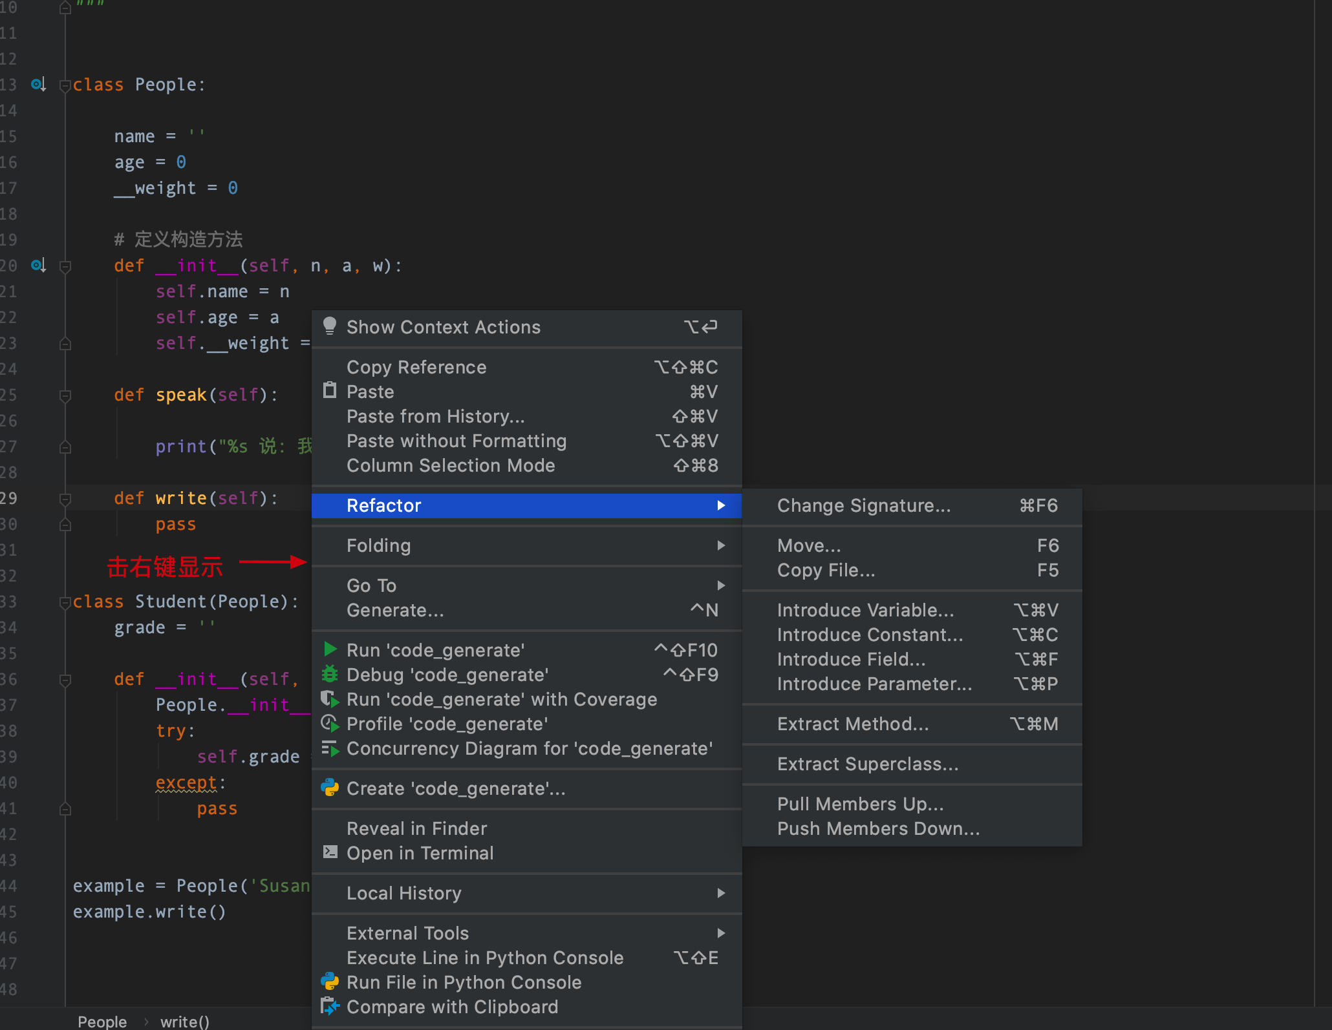
Task: Click the override gutter icon on line 20
Action: click(x=39, y=265)
